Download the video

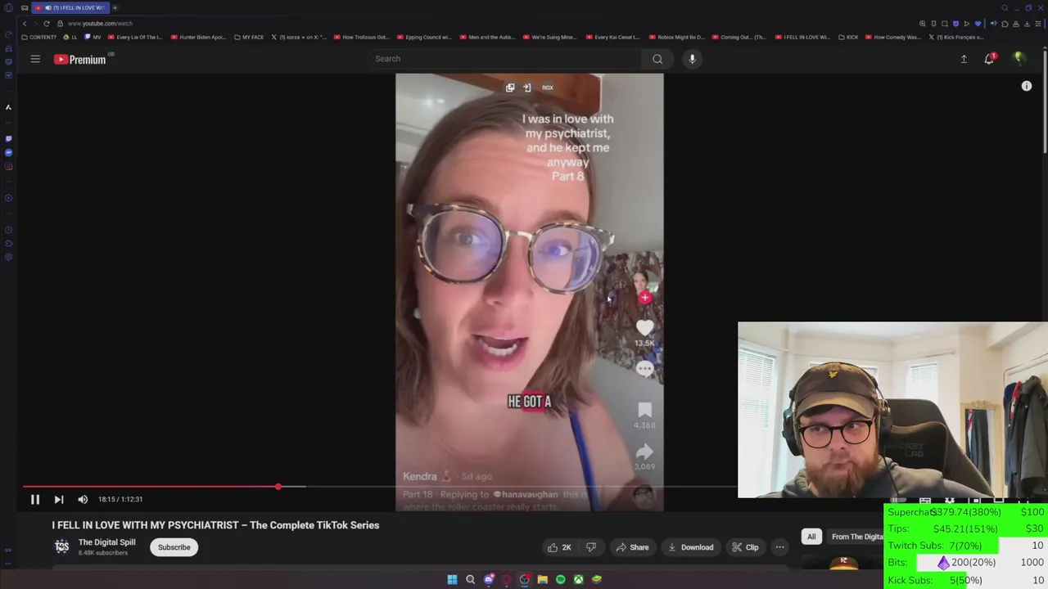[690, 547]
